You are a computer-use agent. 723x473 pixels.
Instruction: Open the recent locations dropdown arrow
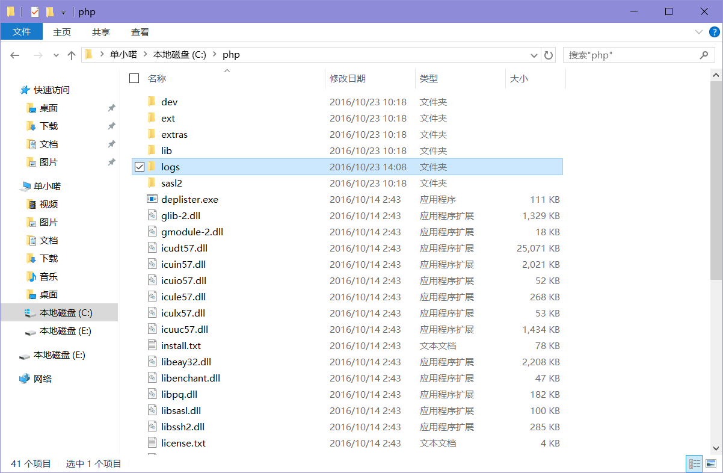pyautogui.click(x=56, y=55)
